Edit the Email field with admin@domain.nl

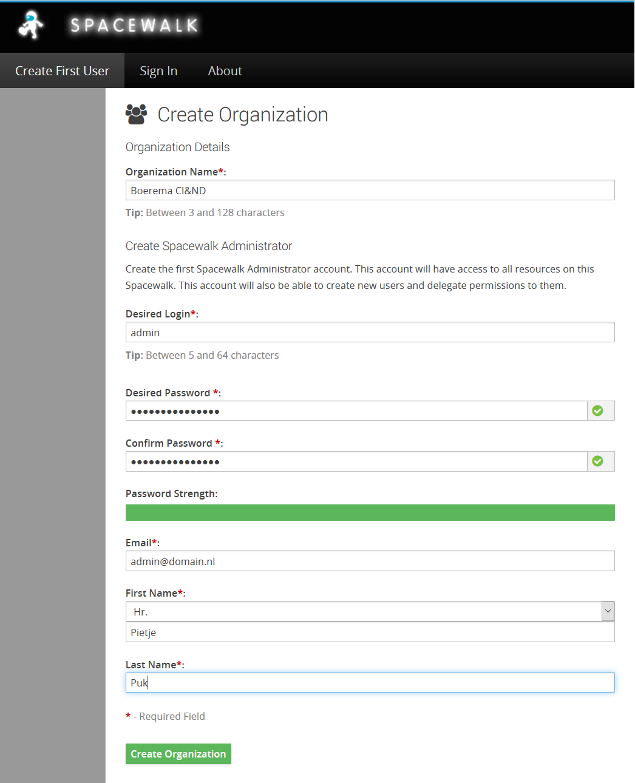370,561
